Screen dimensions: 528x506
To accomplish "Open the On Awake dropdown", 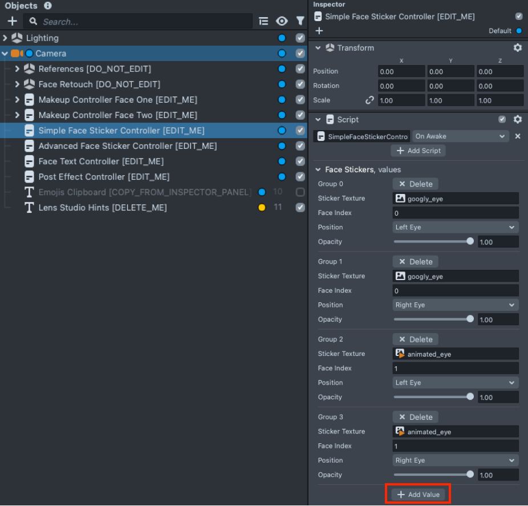I will coord(460,136).
